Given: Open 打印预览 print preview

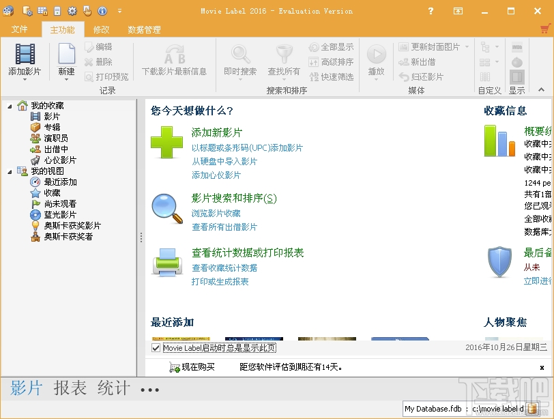Looking at the screenshot, I should point(106,76).
